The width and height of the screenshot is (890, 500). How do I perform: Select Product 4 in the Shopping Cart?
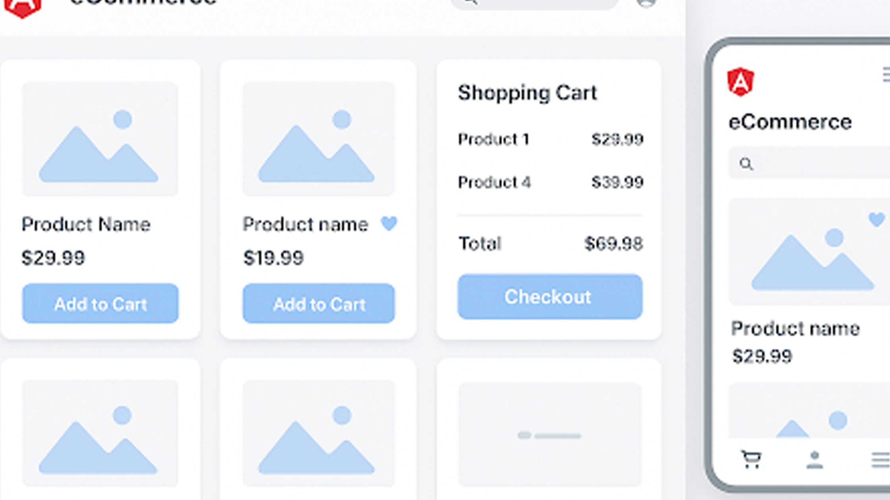pyautogui.click(x=494, y=183)
